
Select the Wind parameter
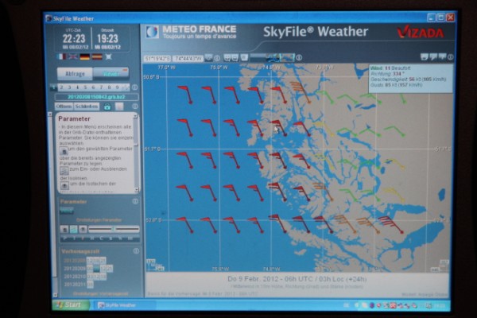[x=67, y=211]
